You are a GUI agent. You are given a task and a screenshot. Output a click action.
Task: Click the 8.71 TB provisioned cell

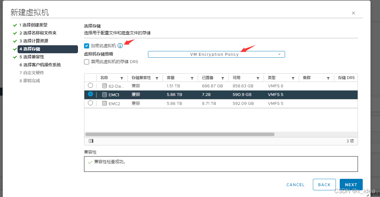[209, 104]
